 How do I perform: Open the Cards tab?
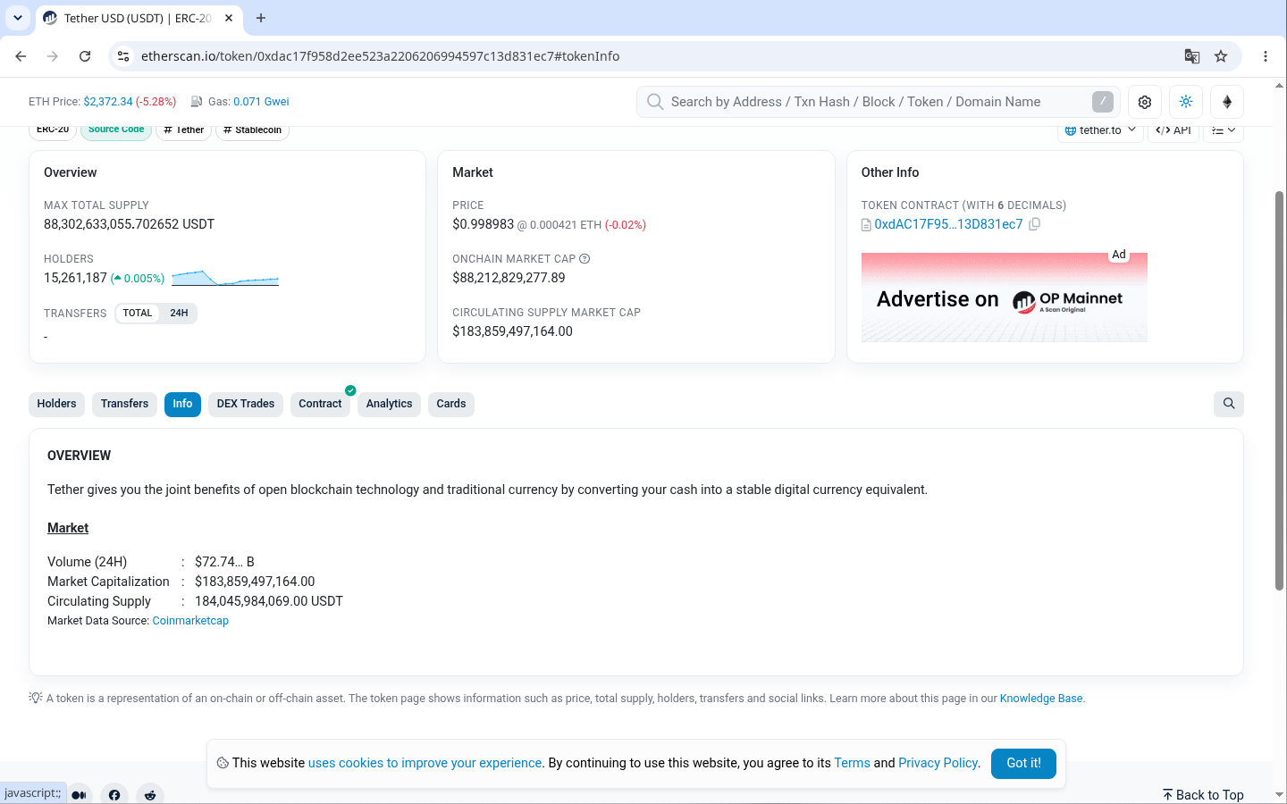tap(451, 404)
